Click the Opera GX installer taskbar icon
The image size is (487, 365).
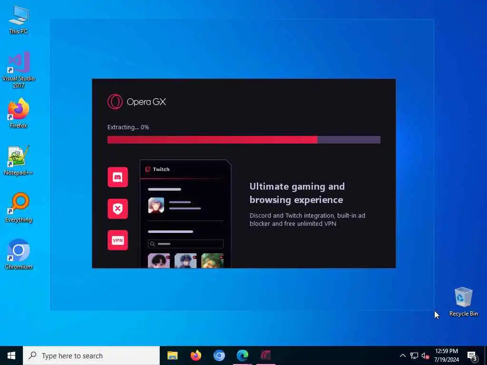coord(266,355)
